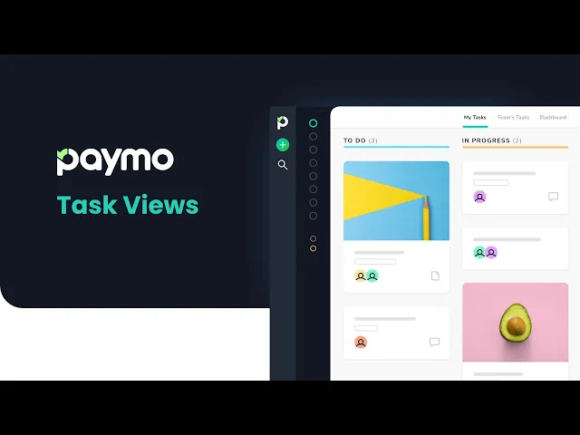Switch to the Team's Tasks tab
The height and width of the screenshot is (435, 580).
coord(513,117)
